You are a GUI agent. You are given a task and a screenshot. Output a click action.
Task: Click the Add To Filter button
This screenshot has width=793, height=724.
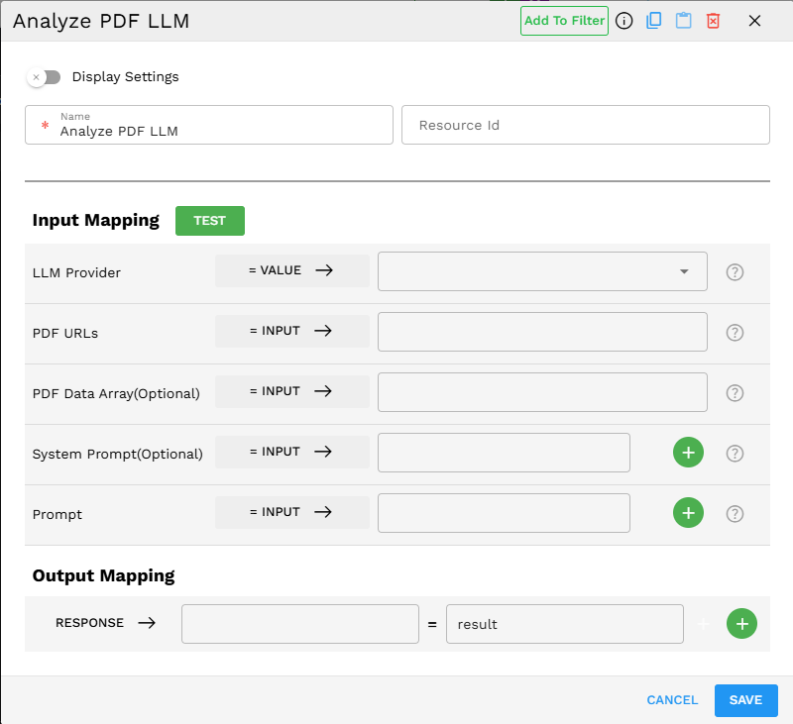[x=564, y=21]
